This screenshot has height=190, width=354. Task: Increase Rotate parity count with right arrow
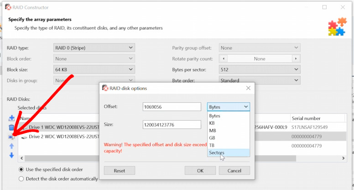click(296, 59)
